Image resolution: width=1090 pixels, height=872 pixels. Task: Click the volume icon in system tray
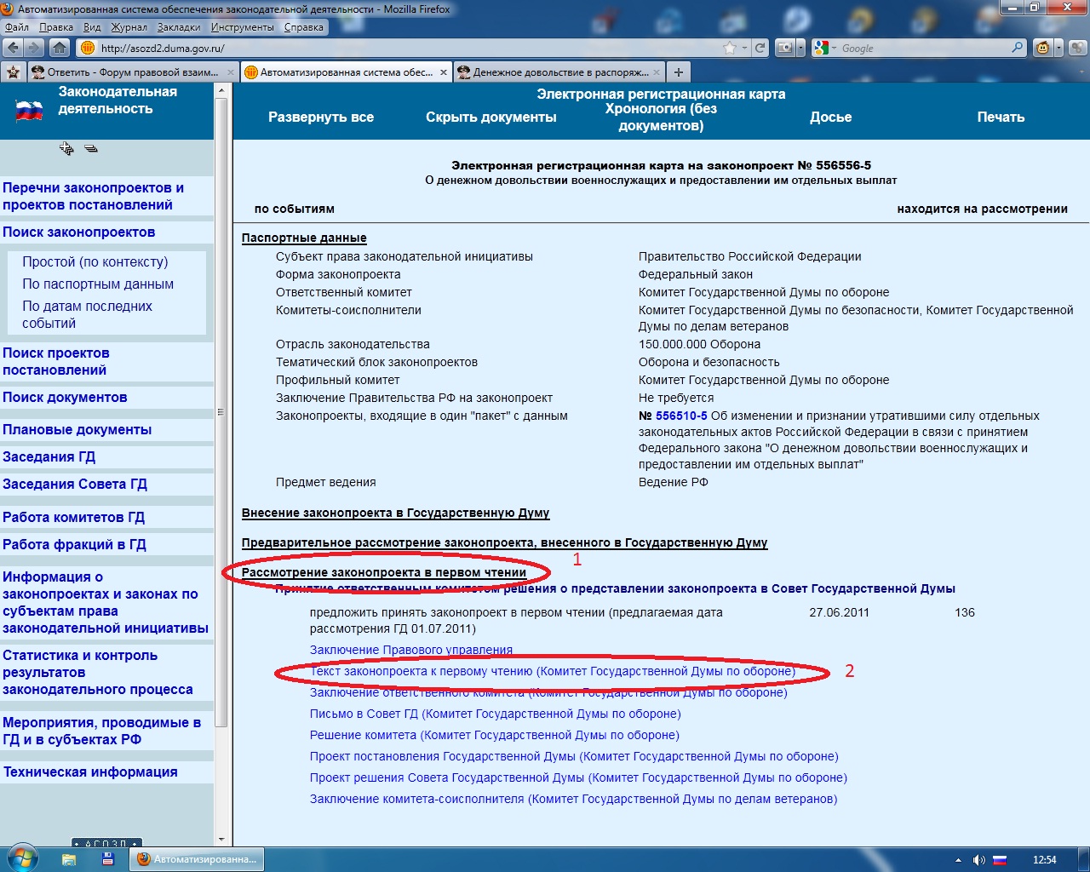pos(978,859)
